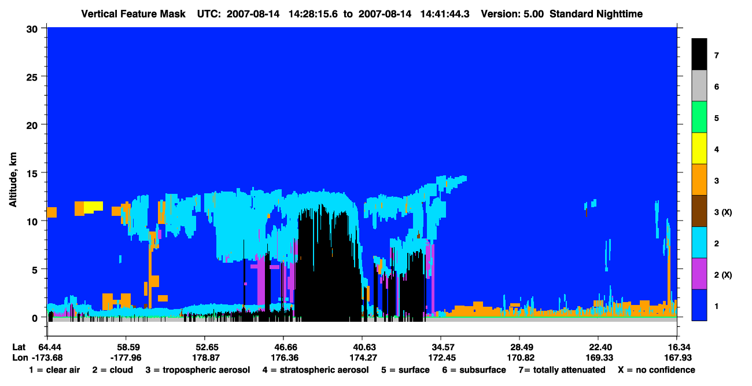
Task: Click the yellow stratospheric aerosol legend swatch
Action: click(699, 148)
